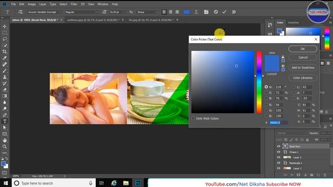Switch to the Swatches panel tab
The height and width of the screenshot is (187, 333).
point(293,22)
